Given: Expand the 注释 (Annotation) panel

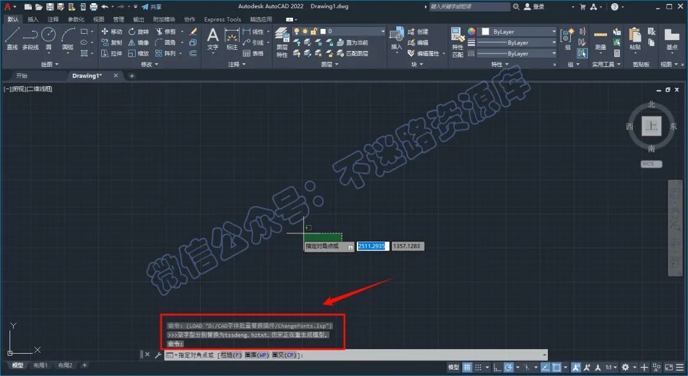Looking at the screenshot, I should pyautogui.click(x=236, y=64).
